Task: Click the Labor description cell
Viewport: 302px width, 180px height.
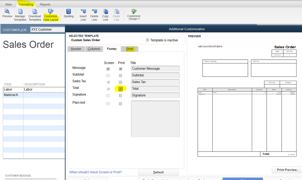Action: 44,90
